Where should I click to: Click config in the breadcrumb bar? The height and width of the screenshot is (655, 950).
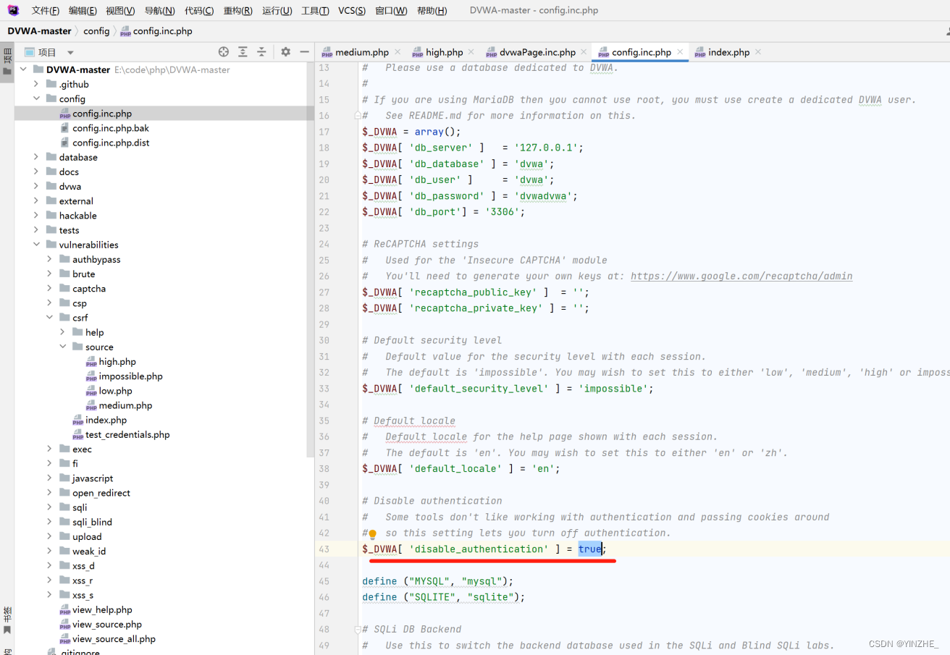(x=96, y=31)
